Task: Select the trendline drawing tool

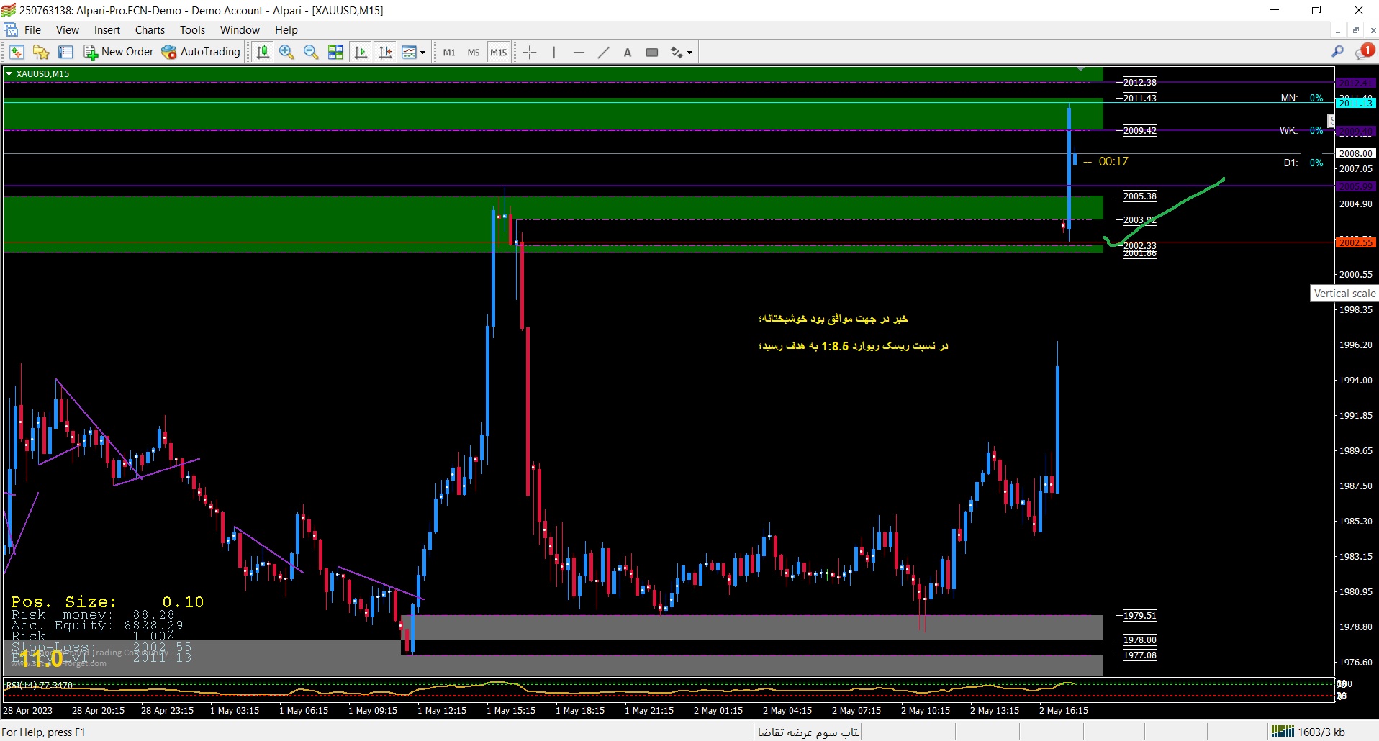Action: pyautogui.click(x=603, y=52)
